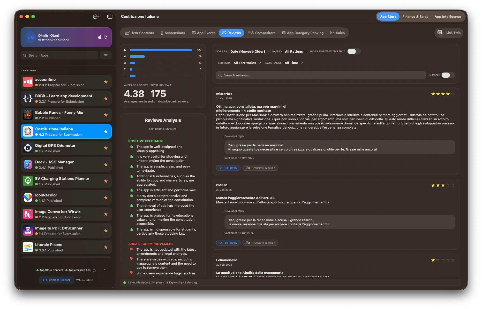The height and width of the screenshot is (309, 482).
Task: Select the App Events section
Action: tap(204, 33)
